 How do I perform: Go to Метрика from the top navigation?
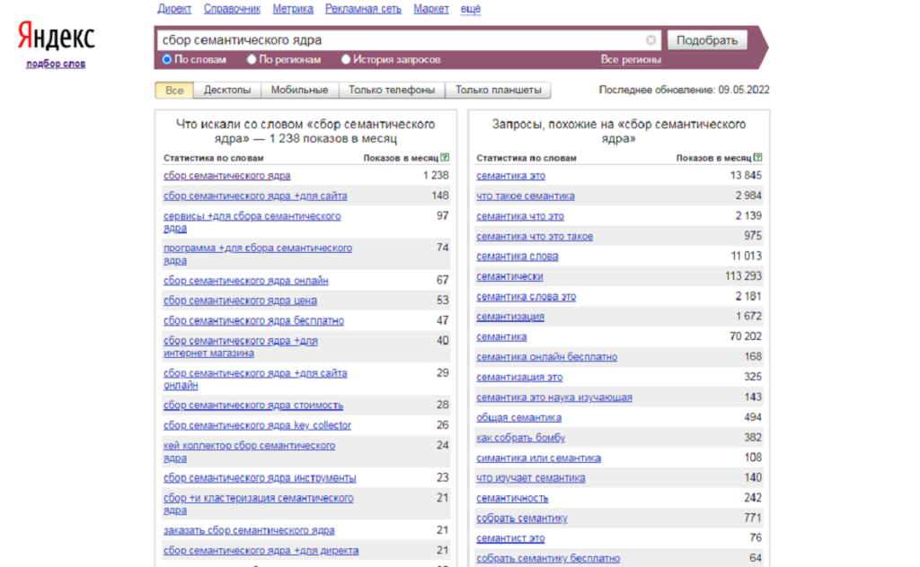(293, 9)
